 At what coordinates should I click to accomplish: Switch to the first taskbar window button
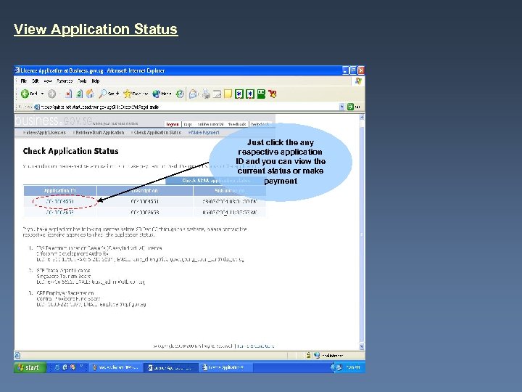pyautogui.click(x=115, y=367)
